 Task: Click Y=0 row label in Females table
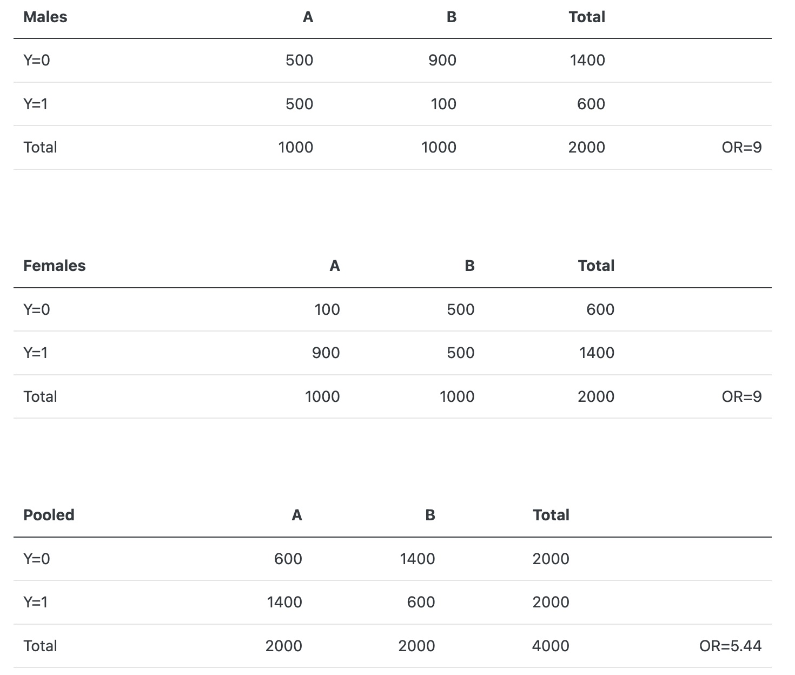[37, 310]
